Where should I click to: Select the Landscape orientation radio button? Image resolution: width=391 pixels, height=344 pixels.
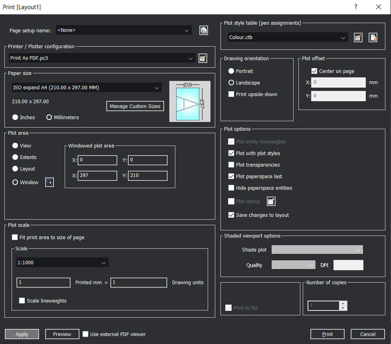[232, 83]
